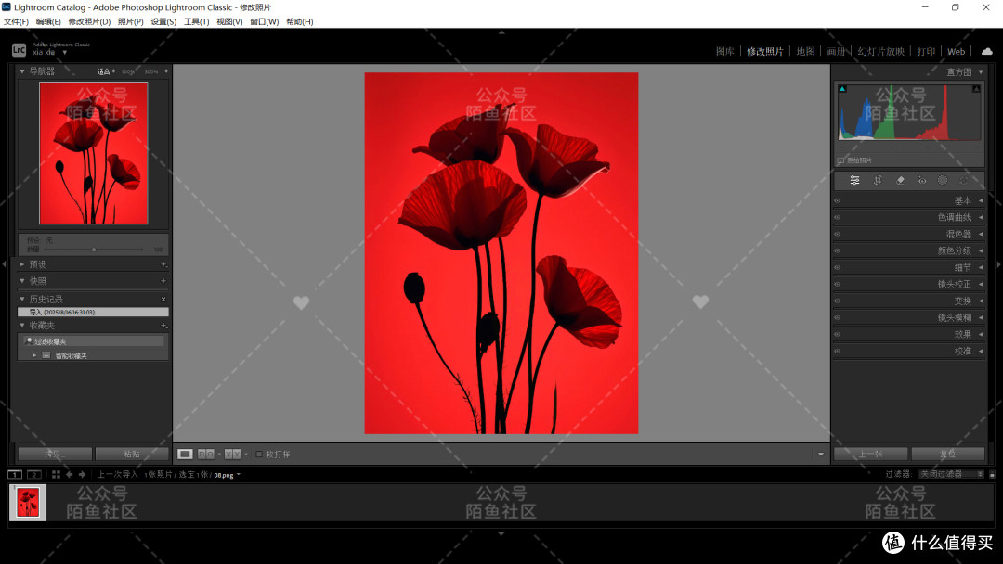Open 文件(F) menu

coord(16,21)
